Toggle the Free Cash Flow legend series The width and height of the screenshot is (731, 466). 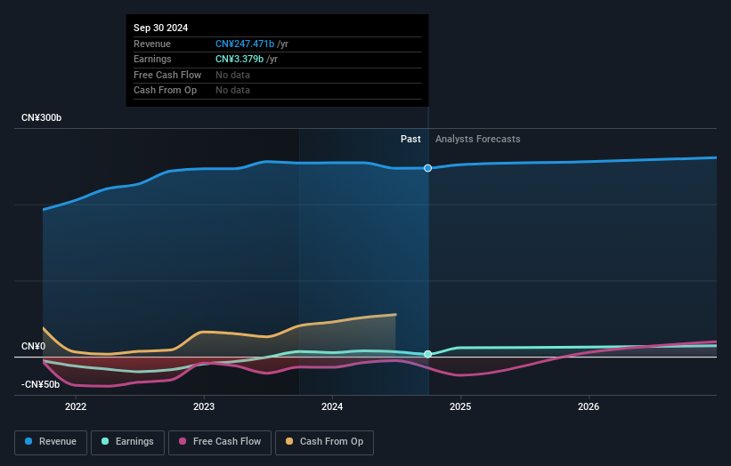pos(220,442)
